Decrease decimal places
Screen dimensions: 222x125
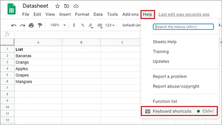pyautogui.click(x=91, y=26)
